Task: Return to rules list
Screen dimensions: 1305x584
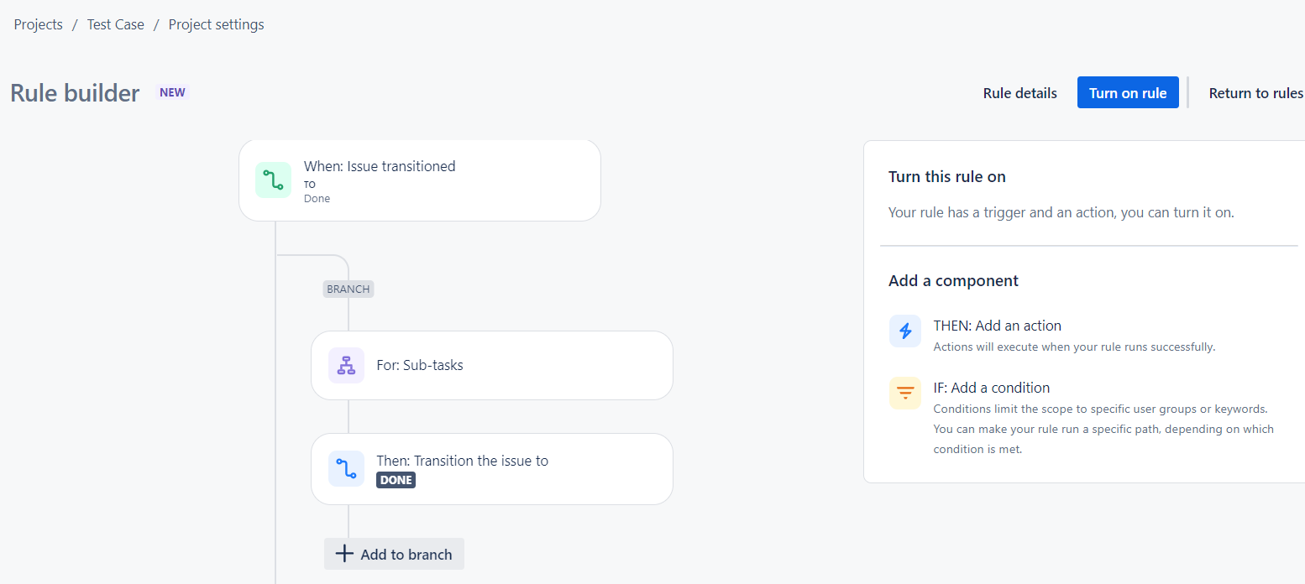Action: [1255, 92]
